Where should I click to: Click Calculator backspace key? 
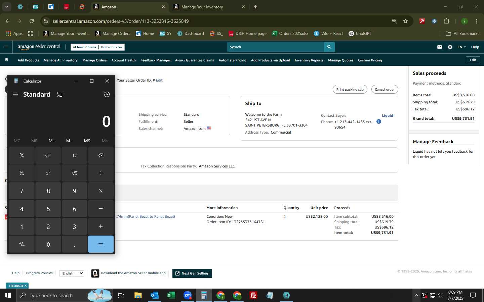click(x=101, y=155)
